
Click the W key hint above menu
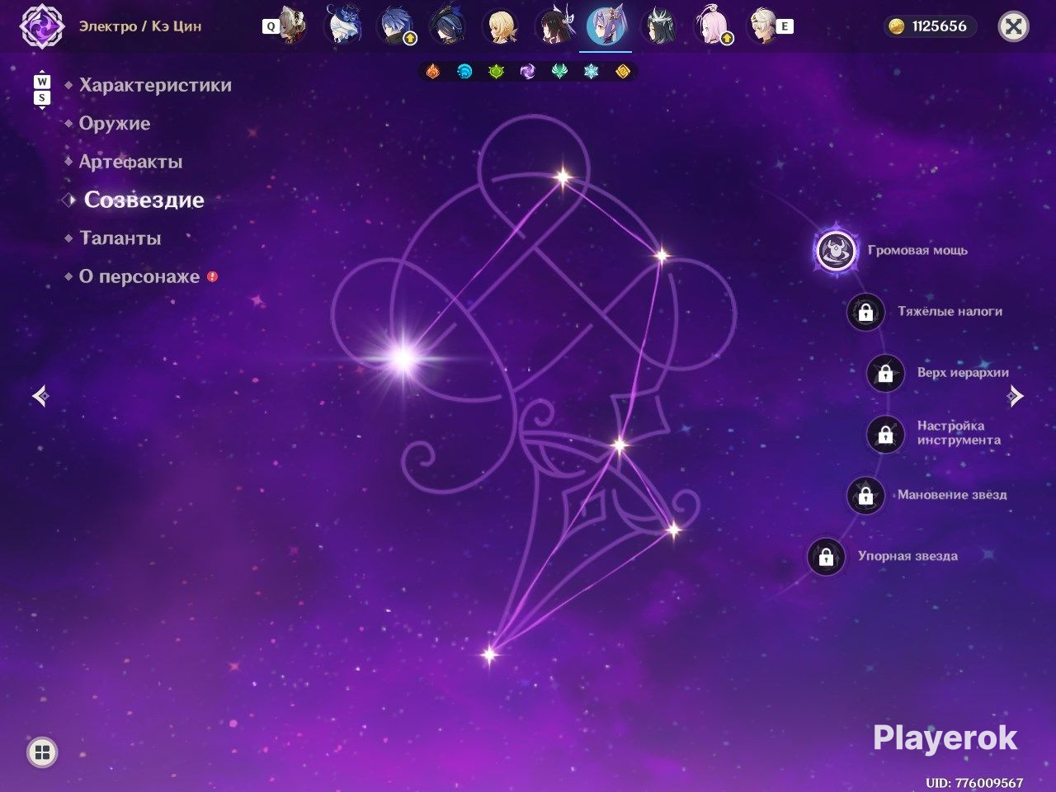[42, 82]
